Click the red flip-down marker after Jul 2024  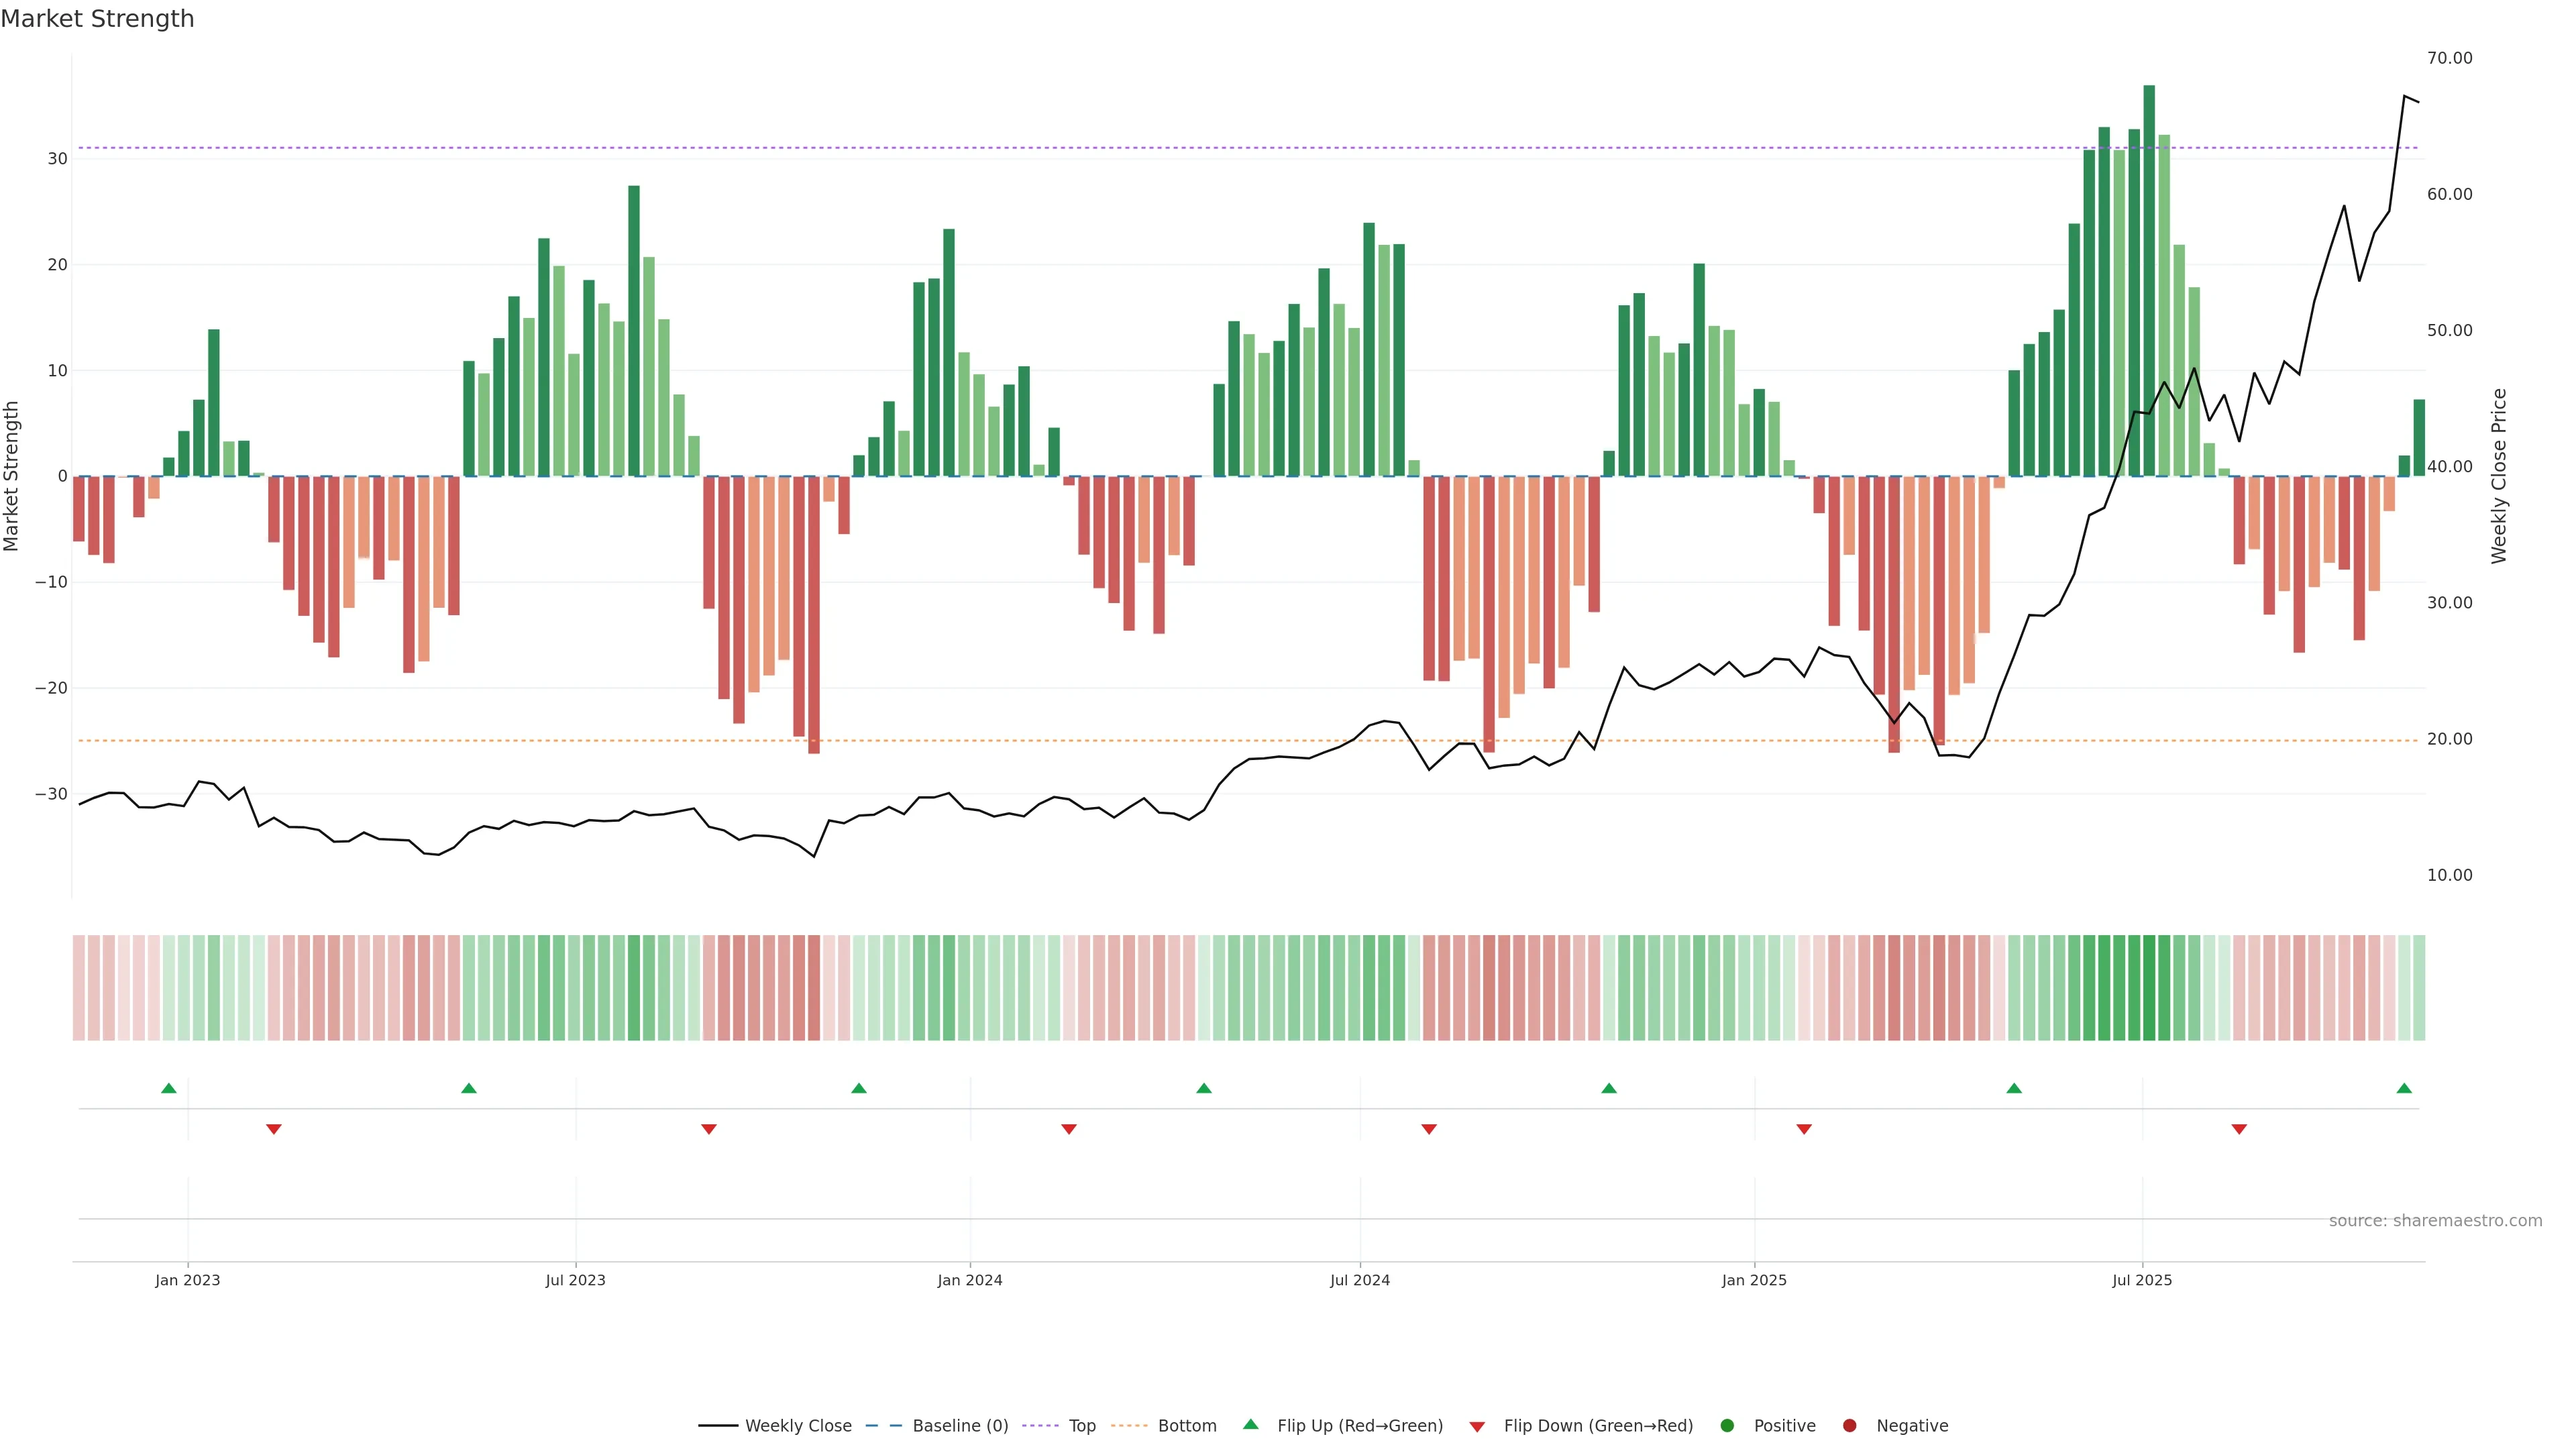[1429, 1129]
